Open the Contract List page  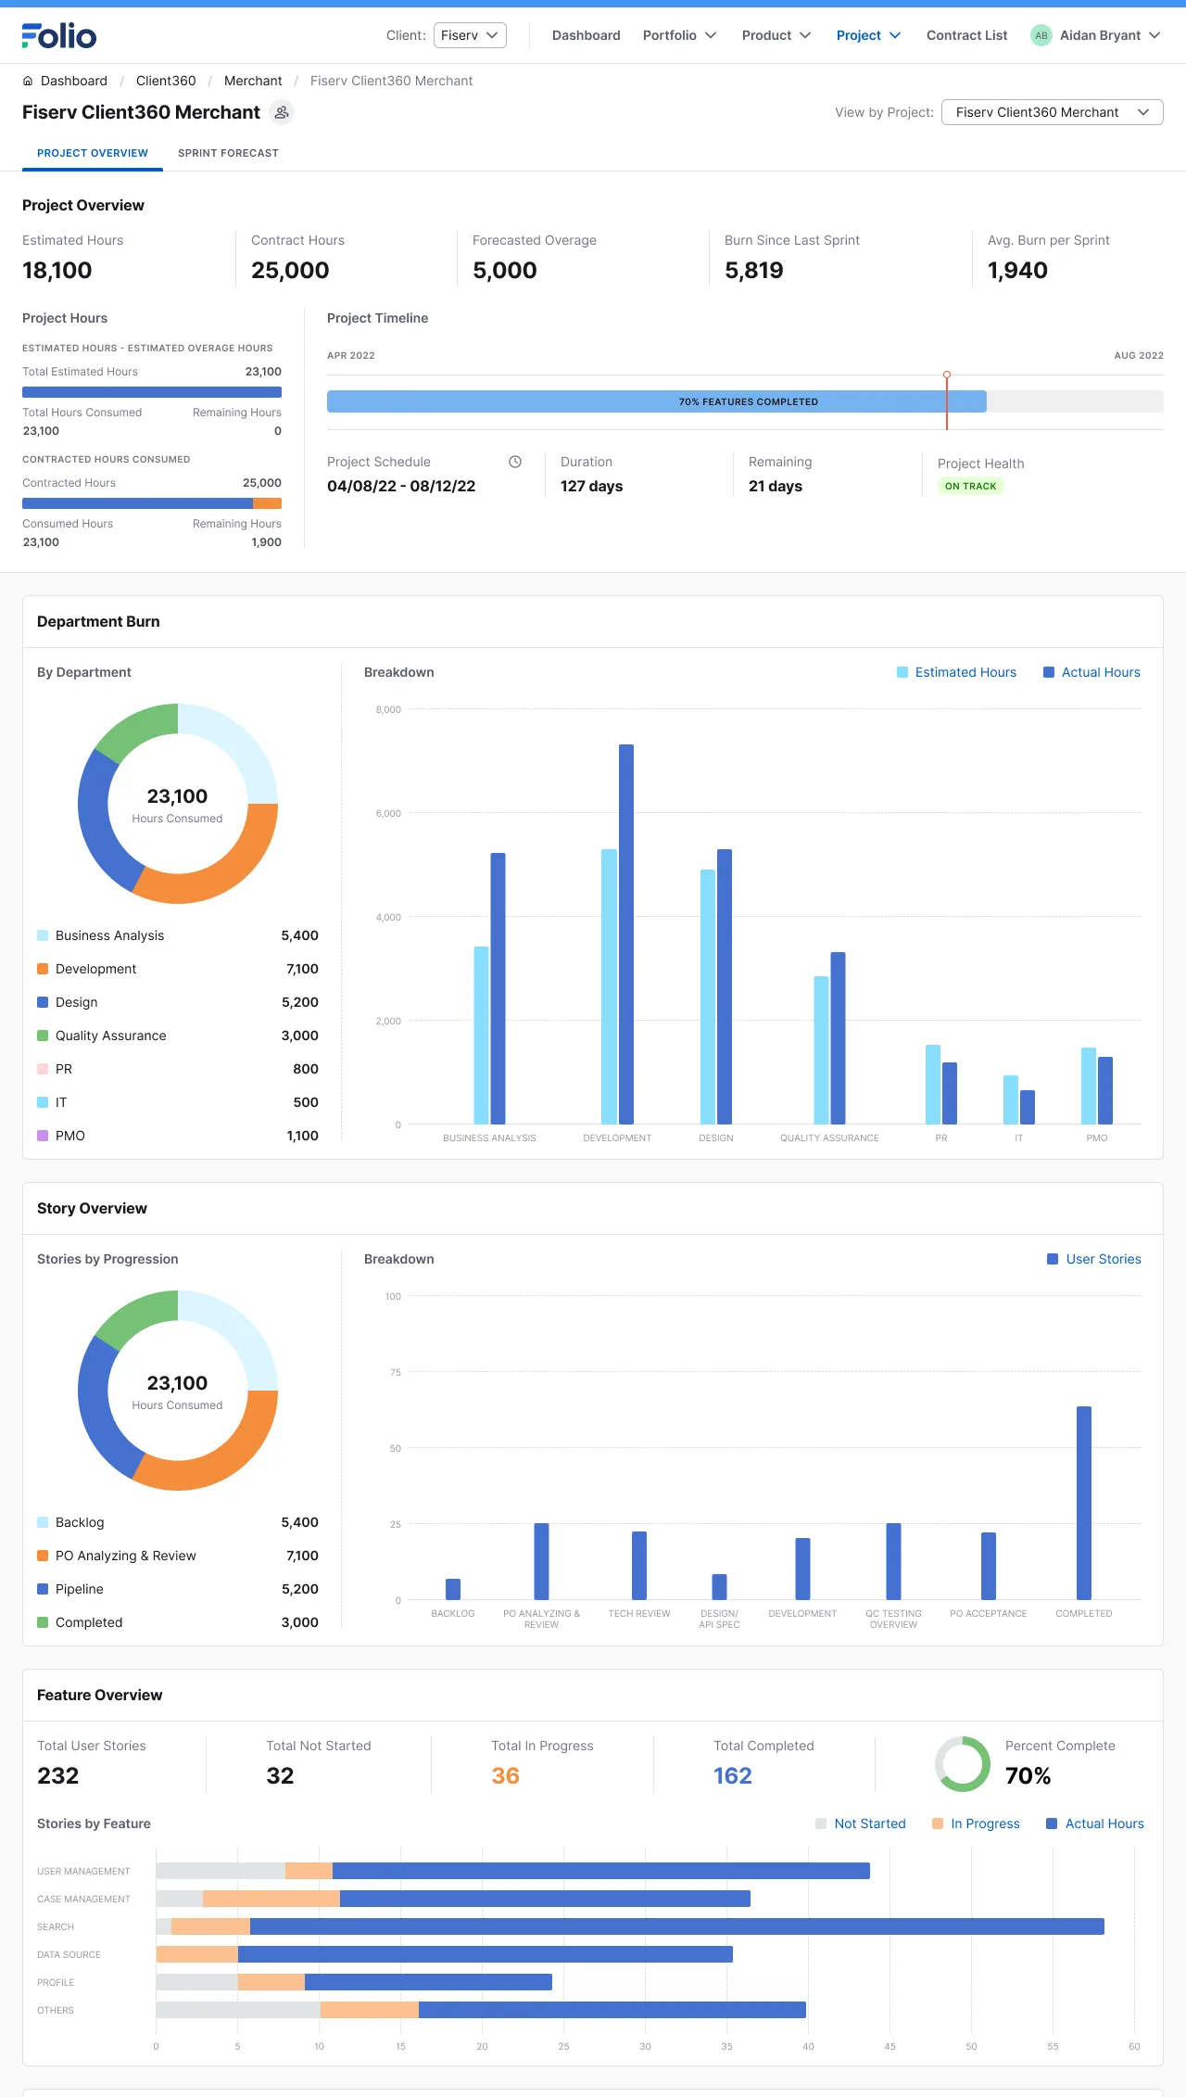(x=966, y=35)
